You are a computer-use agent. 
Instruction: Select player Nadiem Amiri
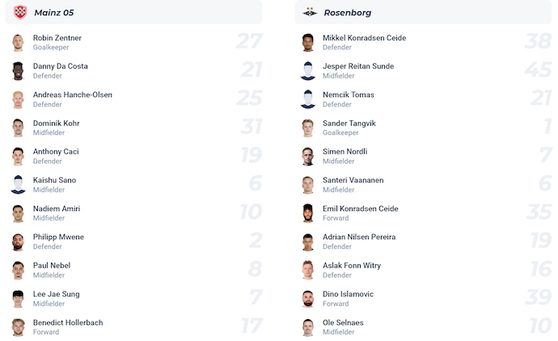tap(56, 208)
